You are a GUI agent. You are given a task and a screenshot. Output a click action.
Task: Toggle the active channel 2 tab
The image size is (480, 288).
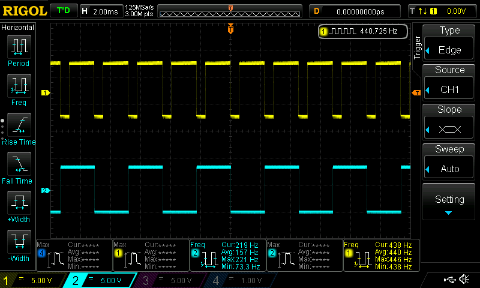point(102,280)
